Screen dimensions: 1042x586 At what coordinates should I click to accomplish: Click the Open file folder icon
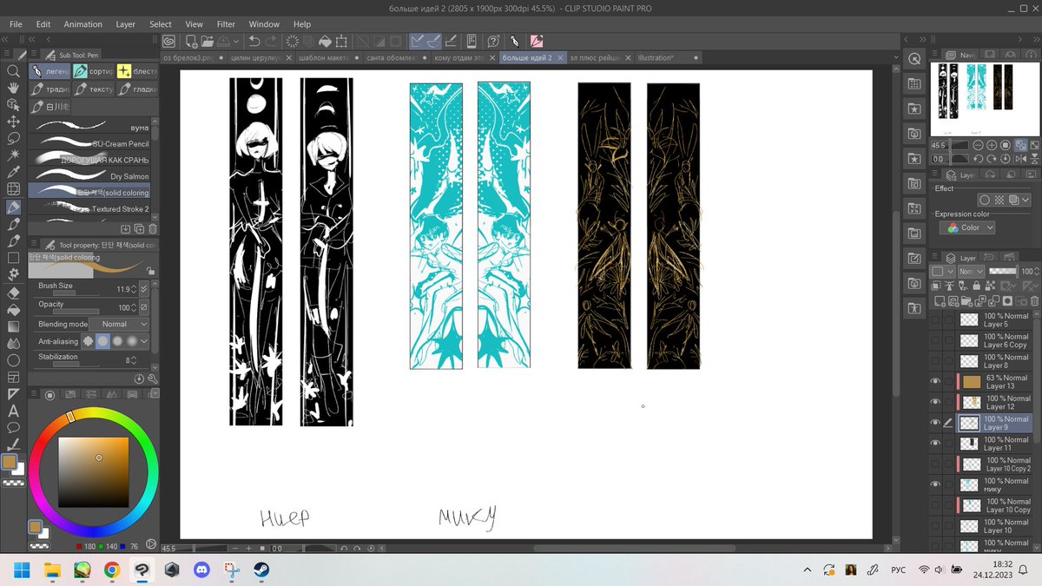point(208,41)
